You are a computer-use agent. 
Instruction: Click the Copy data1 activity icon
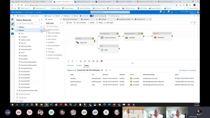tap(77, 43)
